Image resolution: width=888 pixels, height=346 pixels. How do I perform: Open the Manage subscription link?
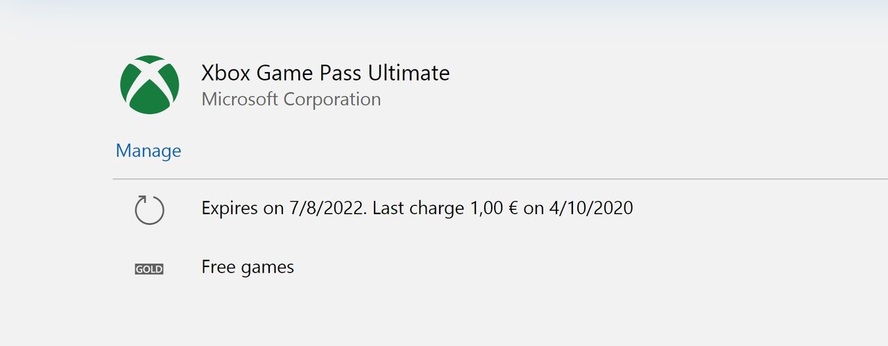point(148,150)
